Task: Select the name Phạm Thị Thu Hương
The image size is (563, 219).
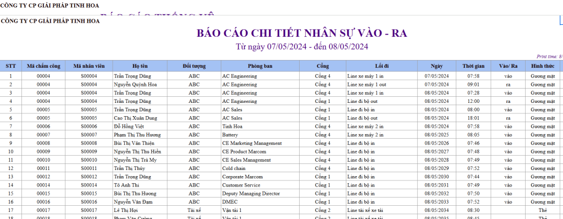Action: (137, 135)
